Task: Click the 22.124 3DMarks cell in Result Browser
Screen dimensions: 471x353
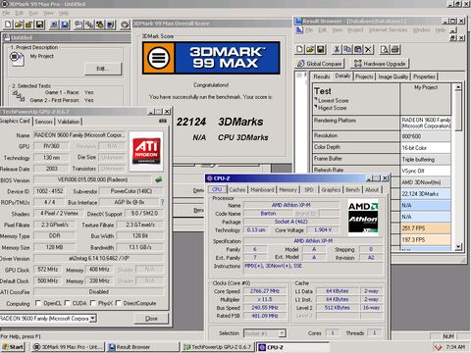Action: point(426,194)
